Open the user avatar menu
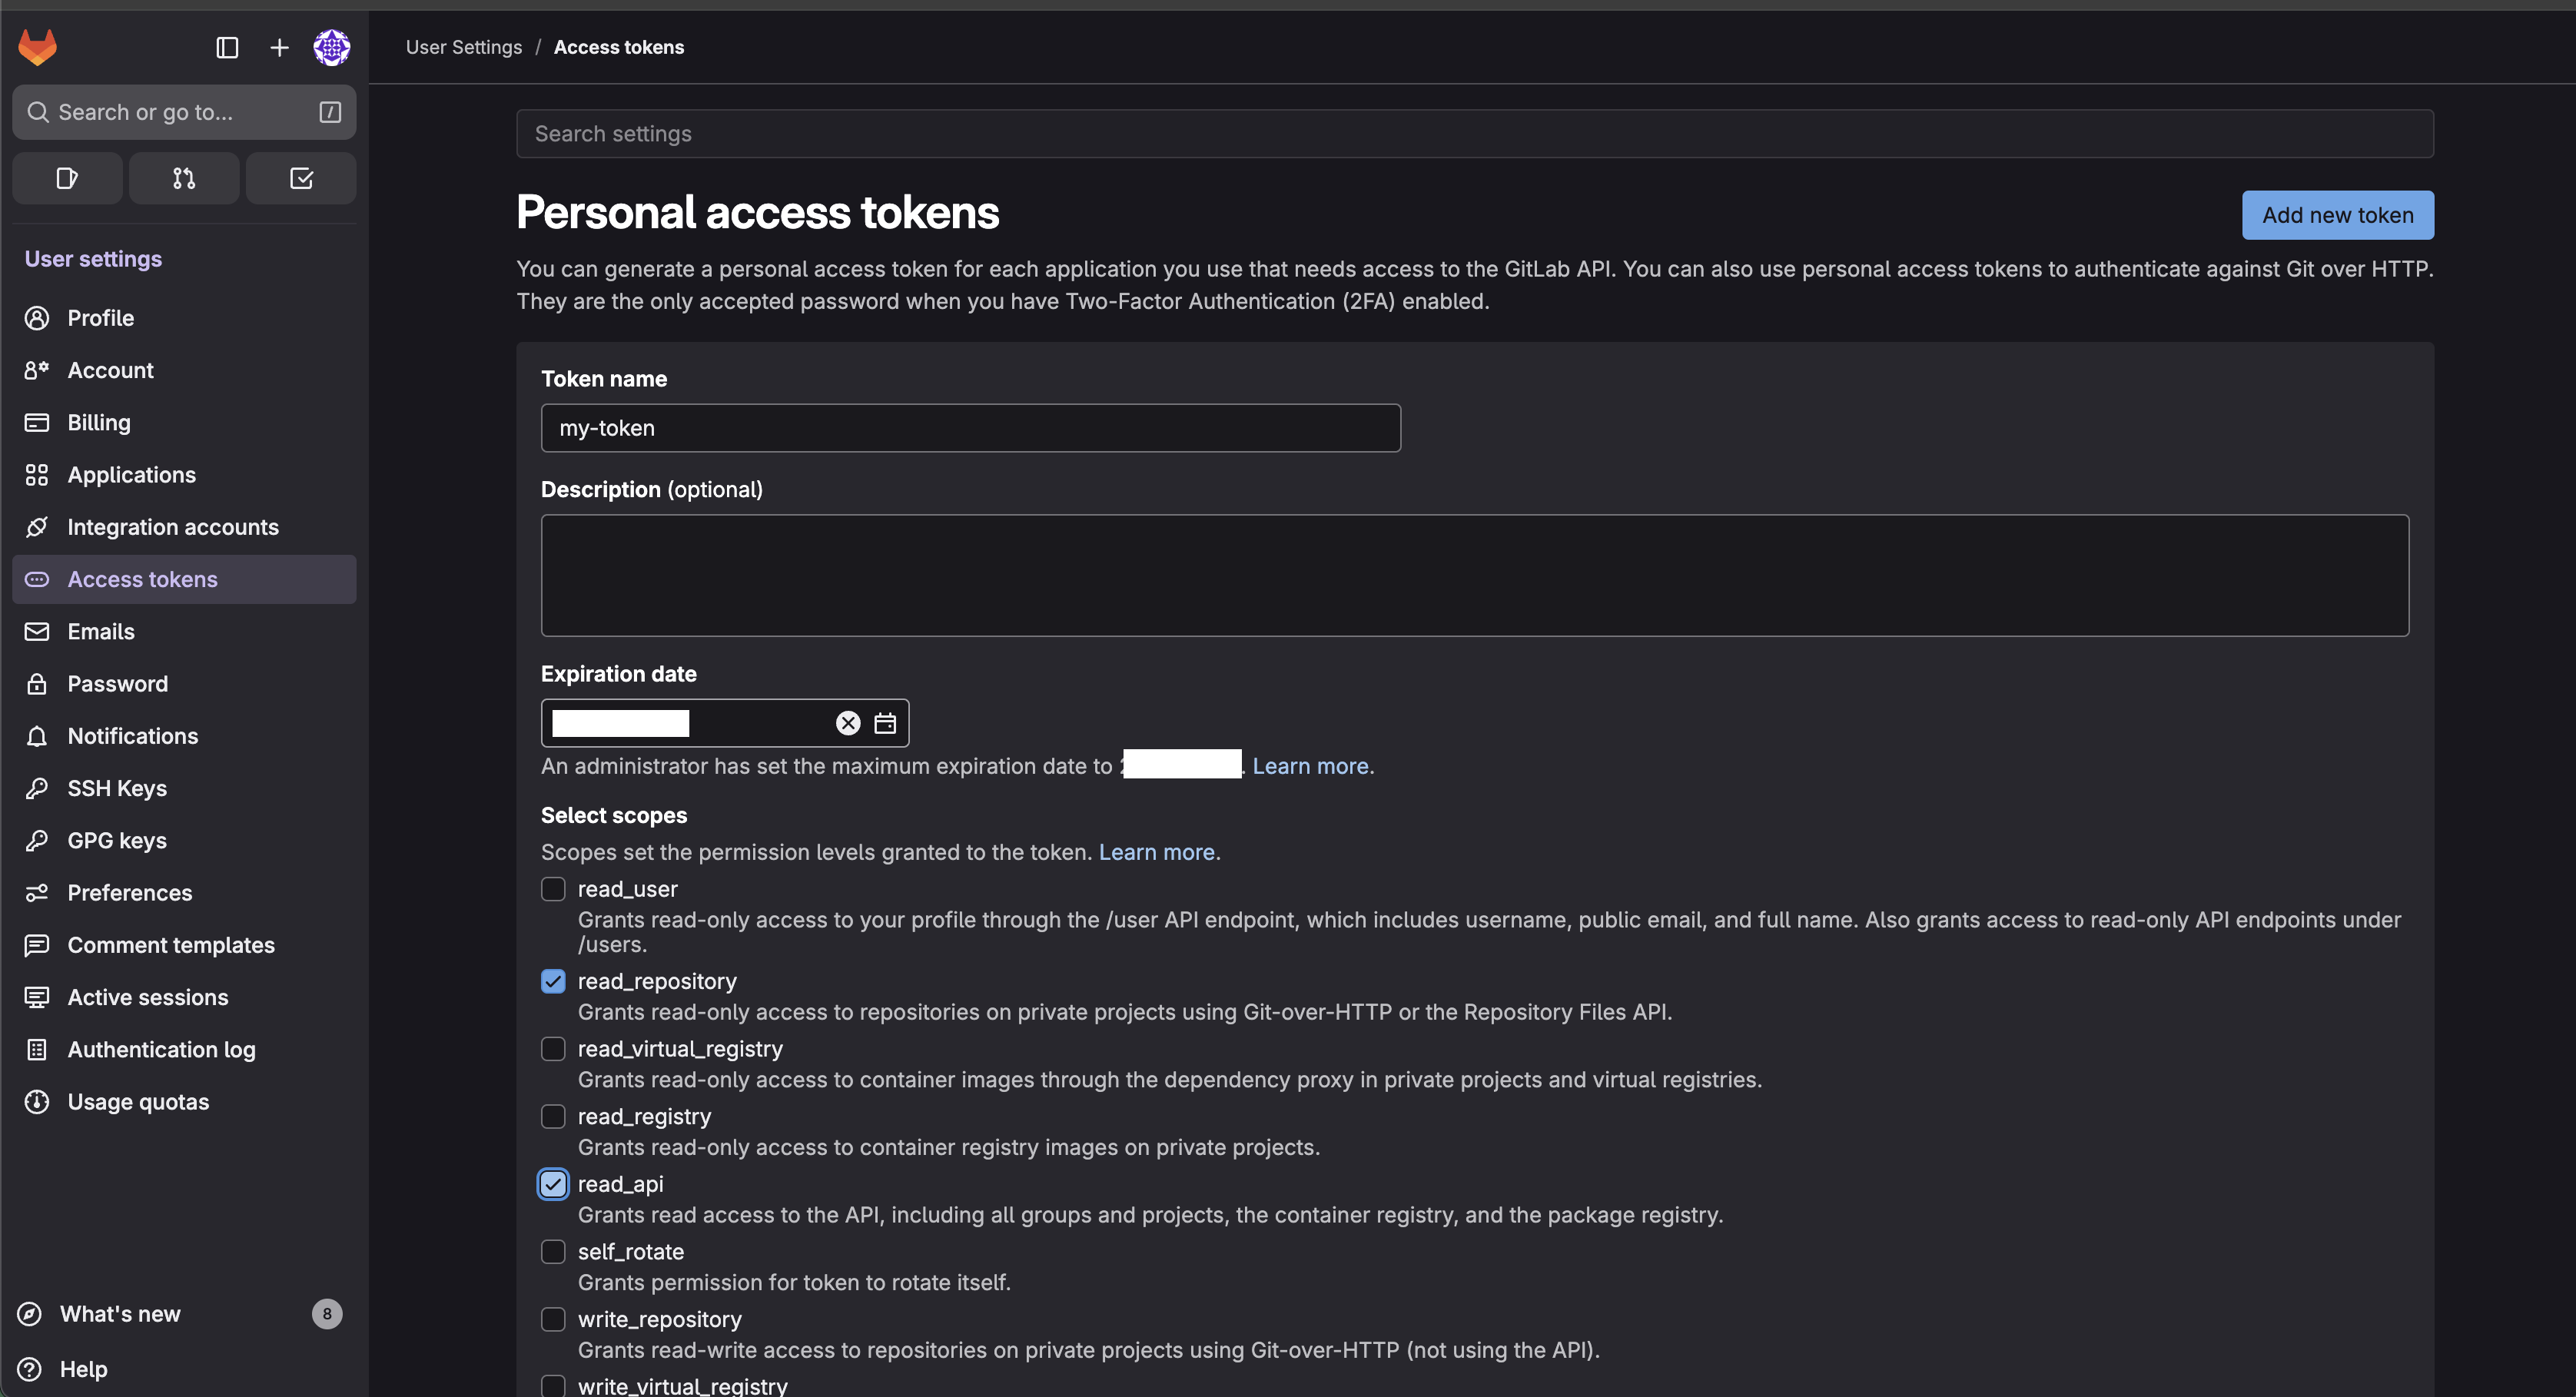2576x1397 pixels. coord(331,47)
